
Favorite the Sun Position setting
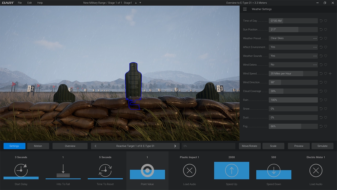(x=326, y=30)
